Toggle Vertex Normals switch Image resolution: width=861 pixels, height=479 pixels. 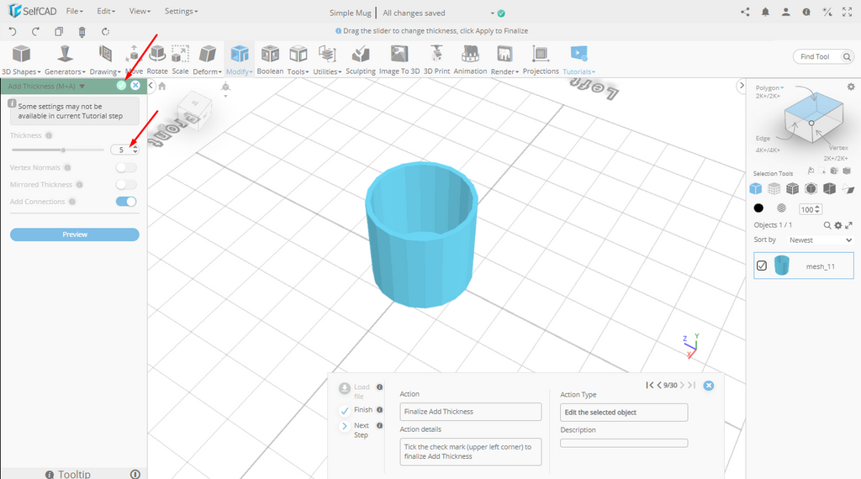pyautogui.click(x=126, y=167)
